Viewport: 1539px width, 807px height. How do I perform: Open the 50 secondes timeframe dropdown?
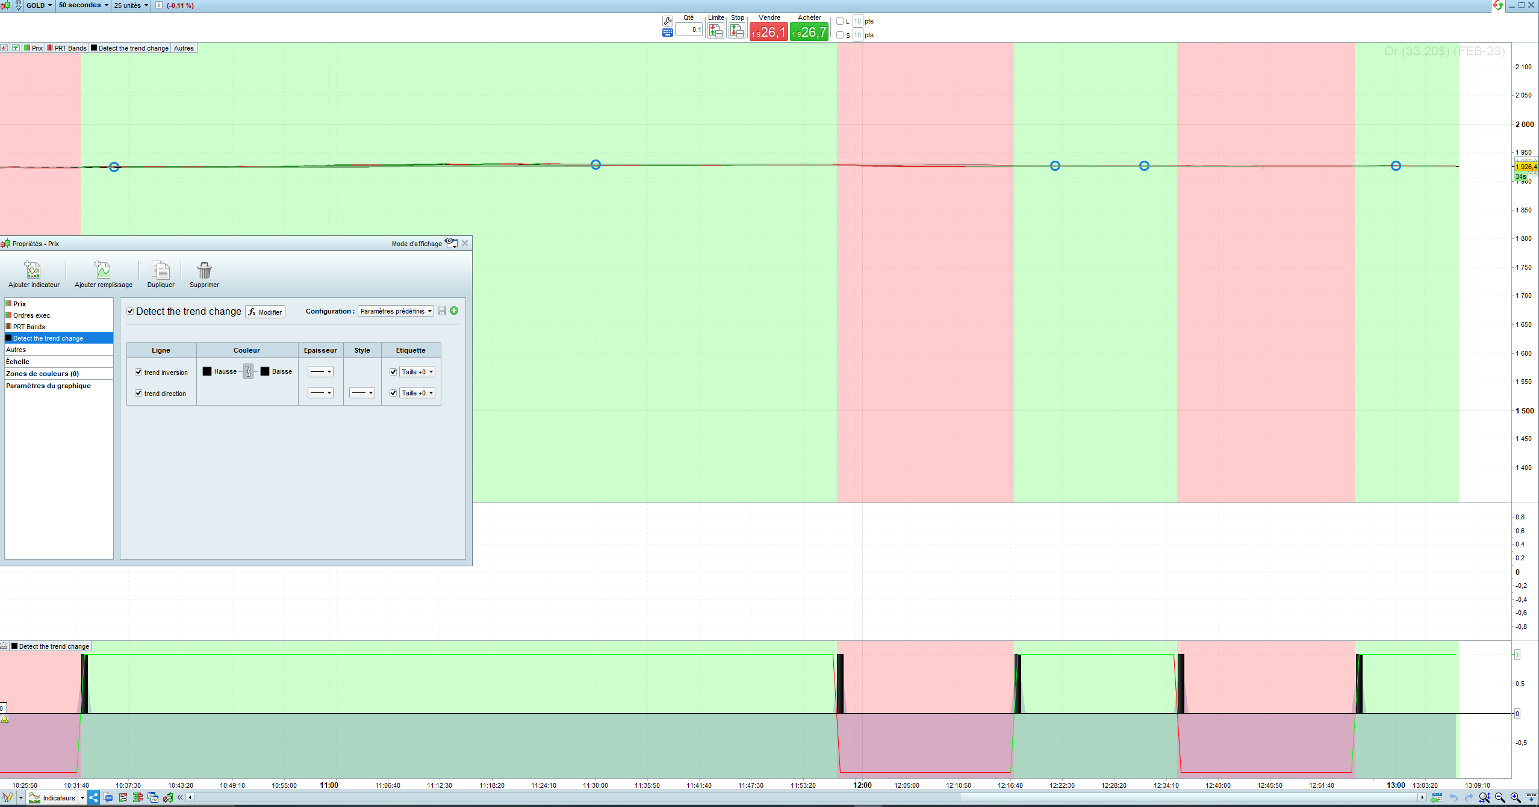click(x=83, y=5)
